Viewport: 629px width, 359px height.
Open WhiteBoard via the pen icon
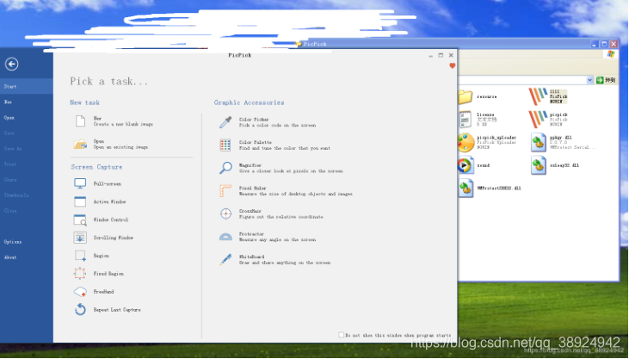[225, 259]
